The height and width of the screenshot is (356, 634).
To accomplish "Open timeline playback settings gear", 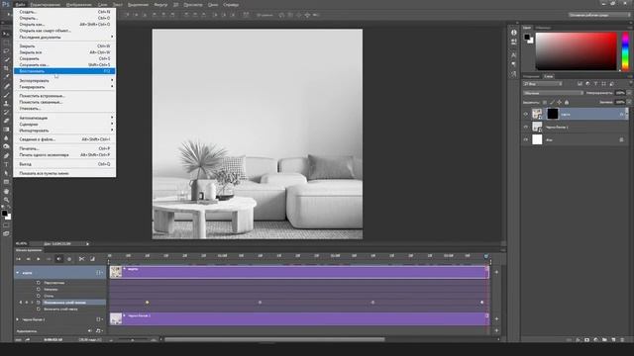I will point(69,259).
